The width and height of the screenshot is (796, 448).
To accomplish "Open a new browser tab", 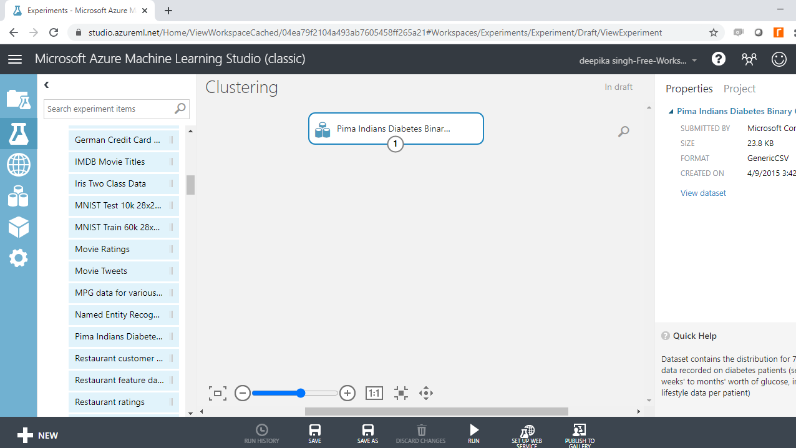I will (x=168, y=11).
